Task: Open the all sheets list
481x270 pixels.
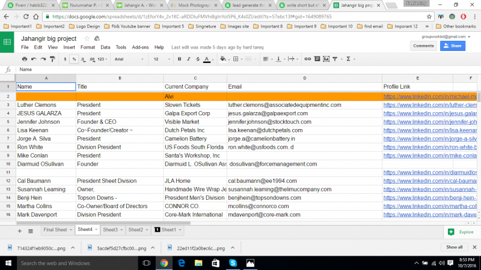Action: pos(31,231)
